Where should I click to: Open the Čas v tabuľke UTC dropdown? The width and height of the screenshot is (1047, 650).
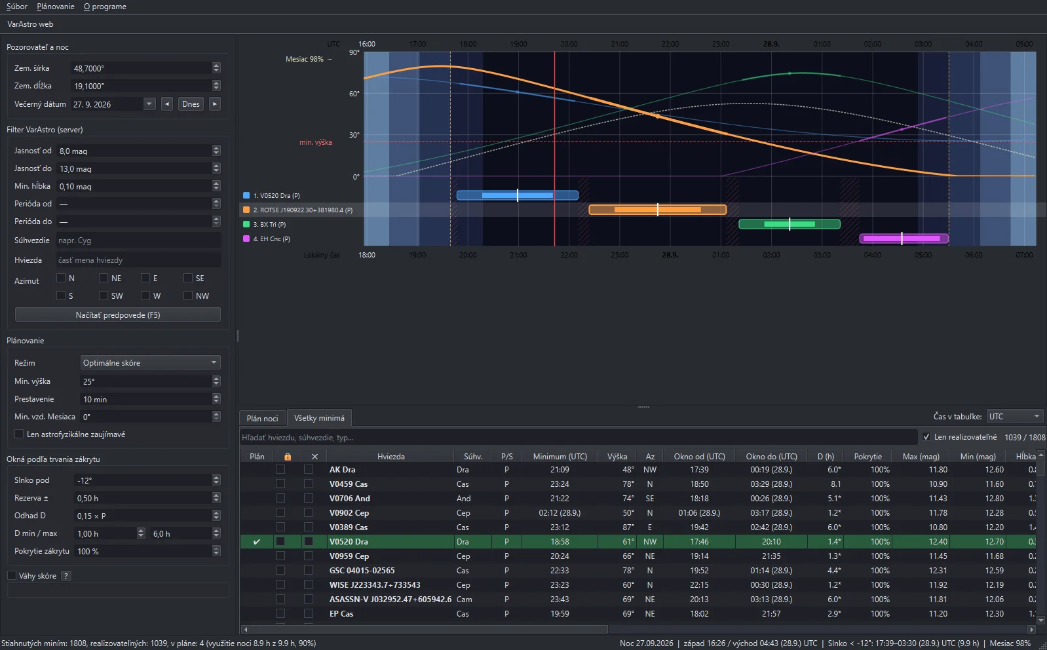pyautogui.click(x=1015, y=417)
